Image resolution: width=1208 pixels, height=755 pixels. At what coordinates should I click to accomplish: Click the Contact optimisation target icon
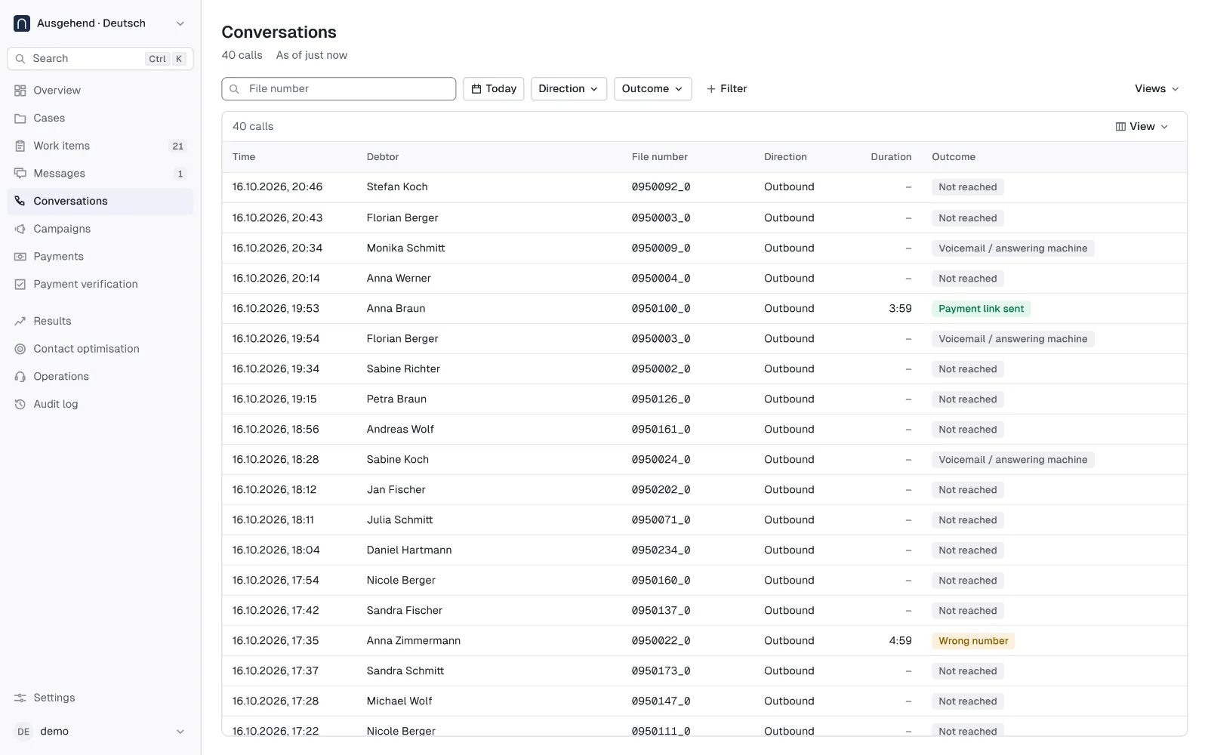click(x=20, y=349)
